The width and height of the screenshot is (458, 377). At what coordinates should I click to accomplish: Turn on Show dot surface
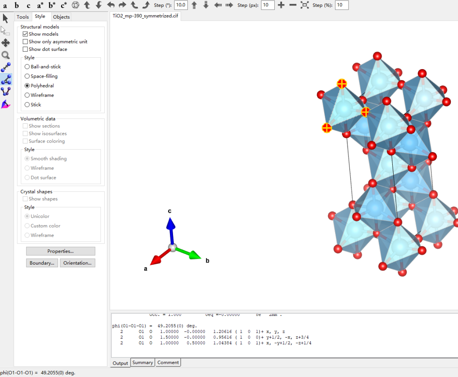point(25,49)
